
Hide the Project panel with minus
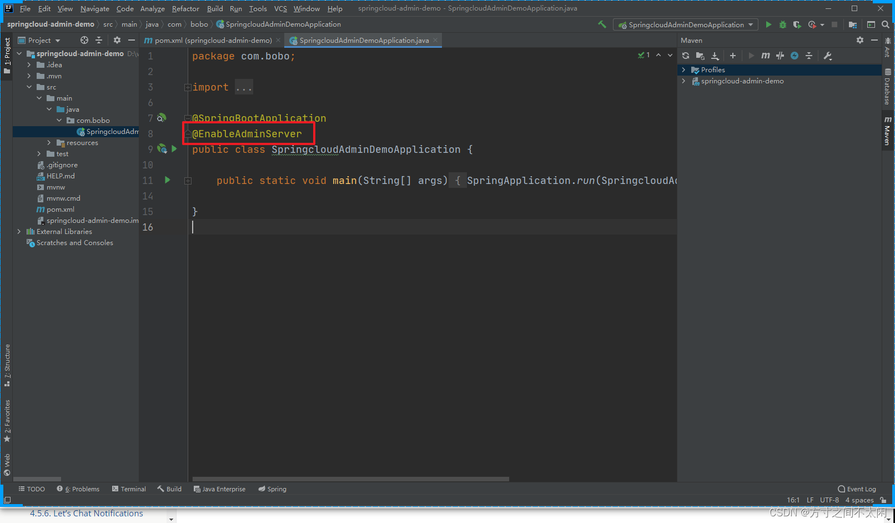[x=132, y=40]
